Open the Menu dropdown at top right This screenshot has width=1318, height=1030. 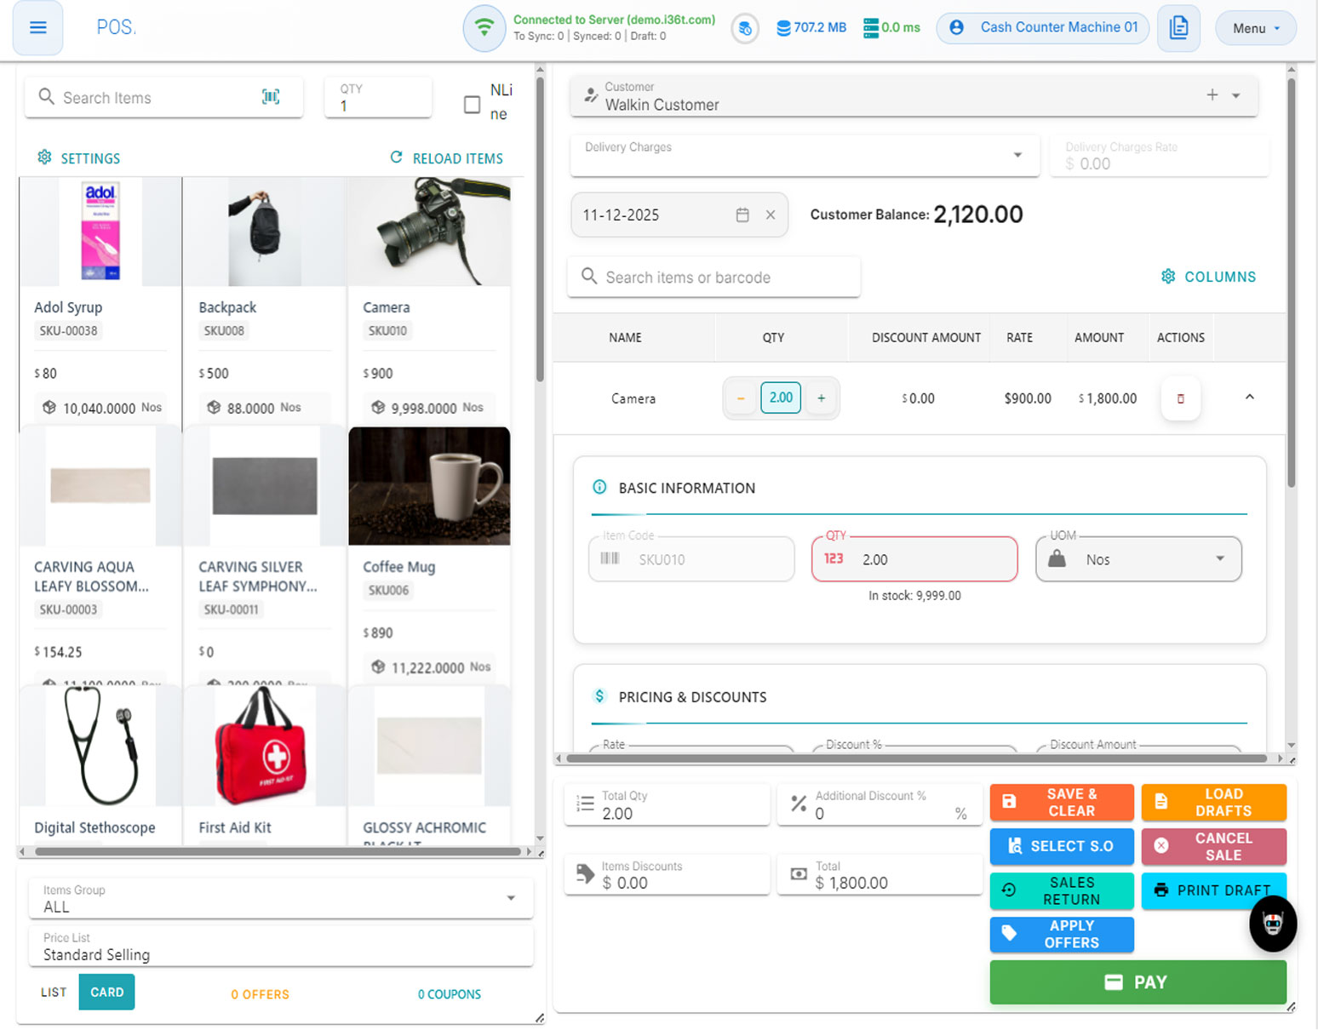(1255, 28)
